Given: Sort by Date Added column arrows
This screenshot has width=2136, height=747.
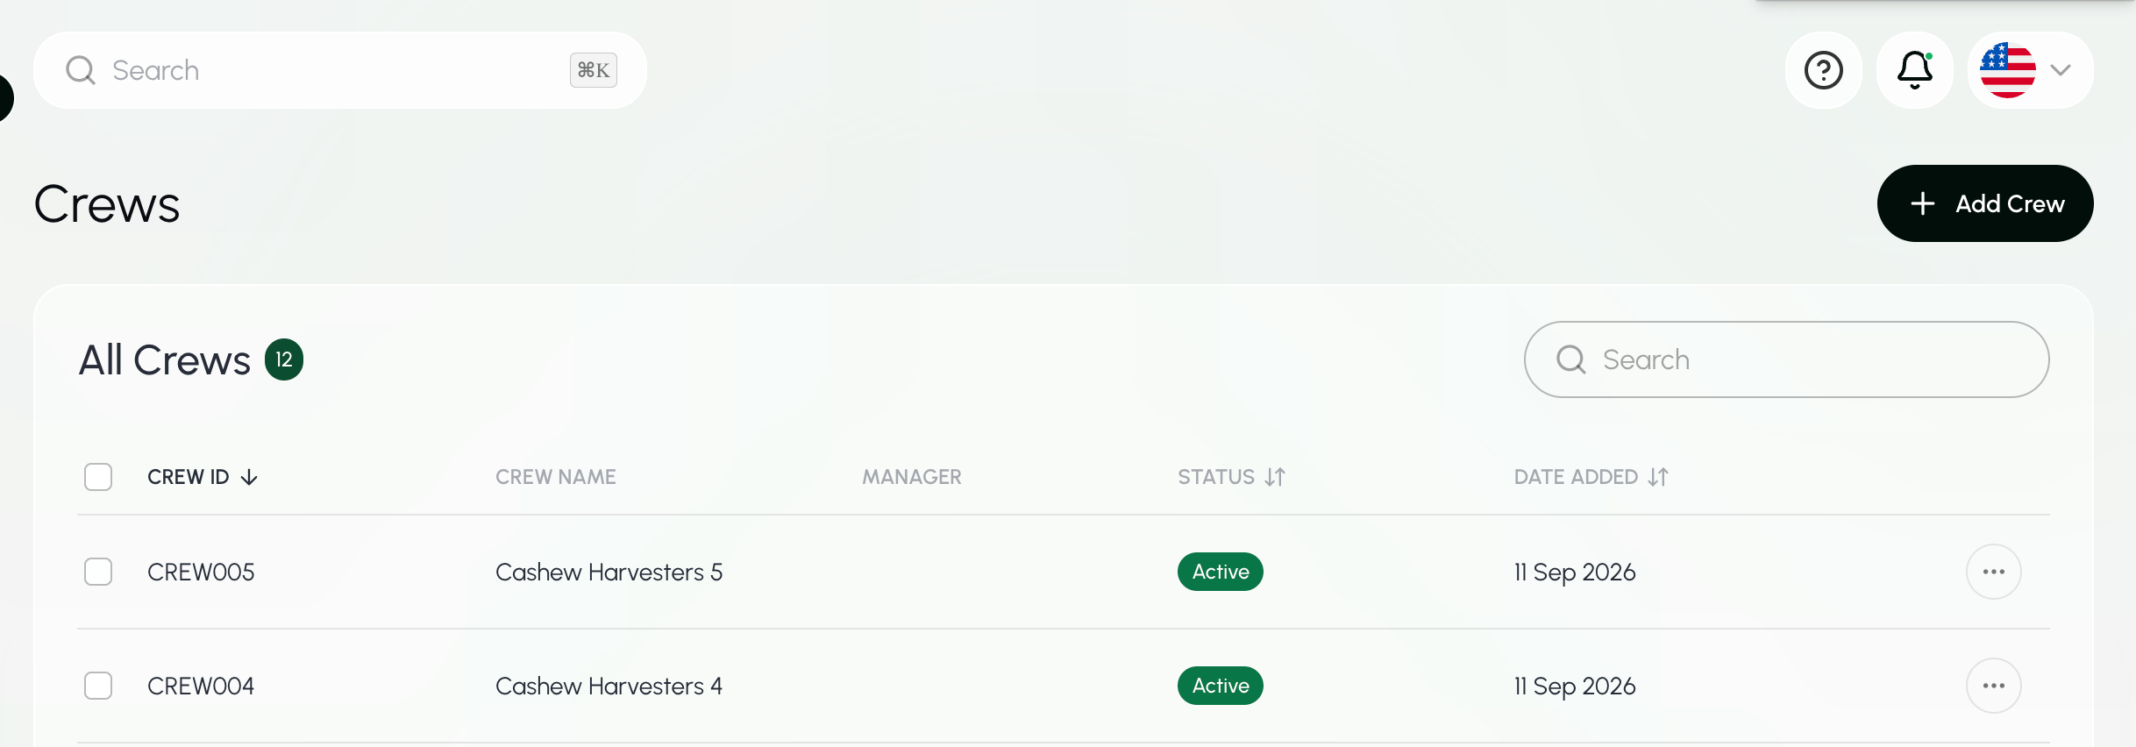Looking at the screenshot, I should click(1657, 477).
